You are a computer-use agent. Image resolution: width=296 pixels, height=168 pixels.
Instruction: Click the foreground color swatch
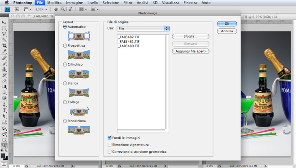(3, 155)
